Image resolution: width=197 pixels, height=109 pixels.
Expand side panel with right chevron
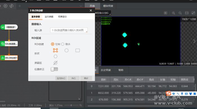(x=194, y=41)
